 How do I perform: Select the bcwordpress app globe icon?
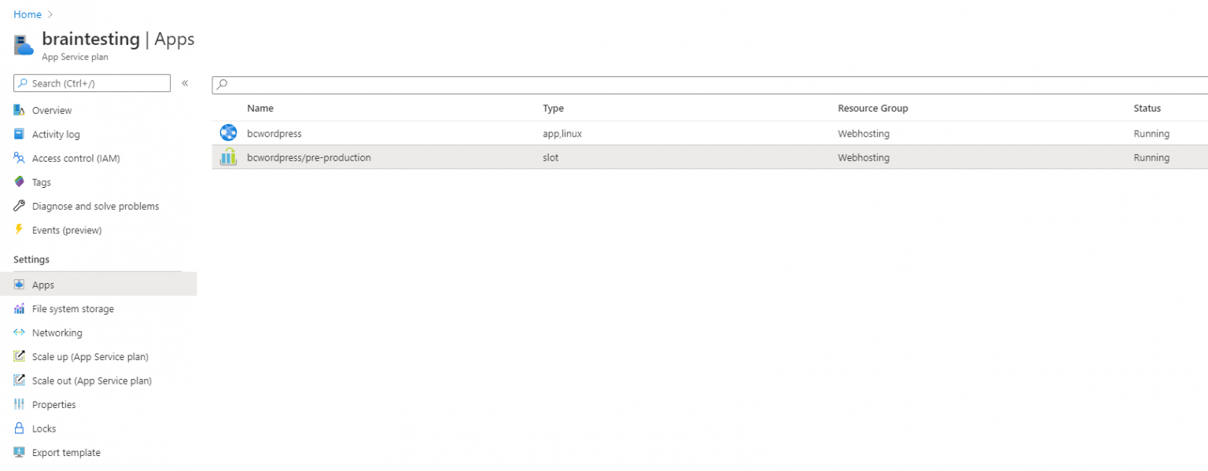228,132
